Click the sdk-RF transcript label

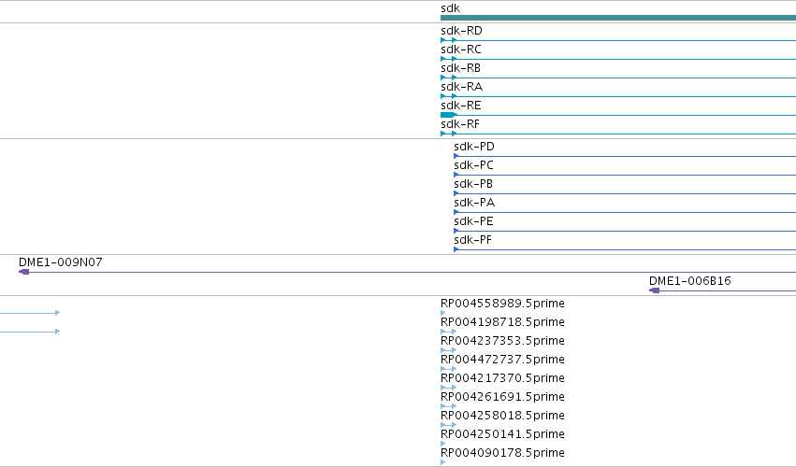pyautogui.click(x=460, y=124)
